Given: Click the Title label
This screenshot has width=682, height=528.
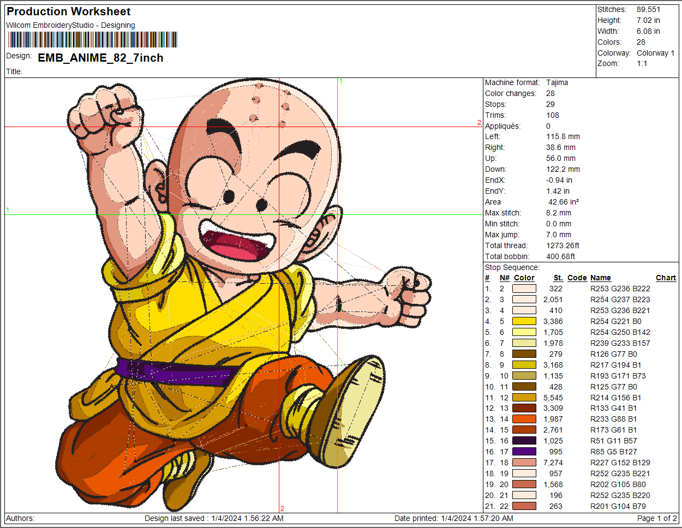Looking at the screenshot, I should (14, 71).
